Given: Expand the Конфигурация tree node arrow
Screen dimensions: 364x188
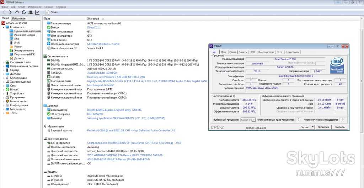Looking at the screenshot, I should (4, 105).
